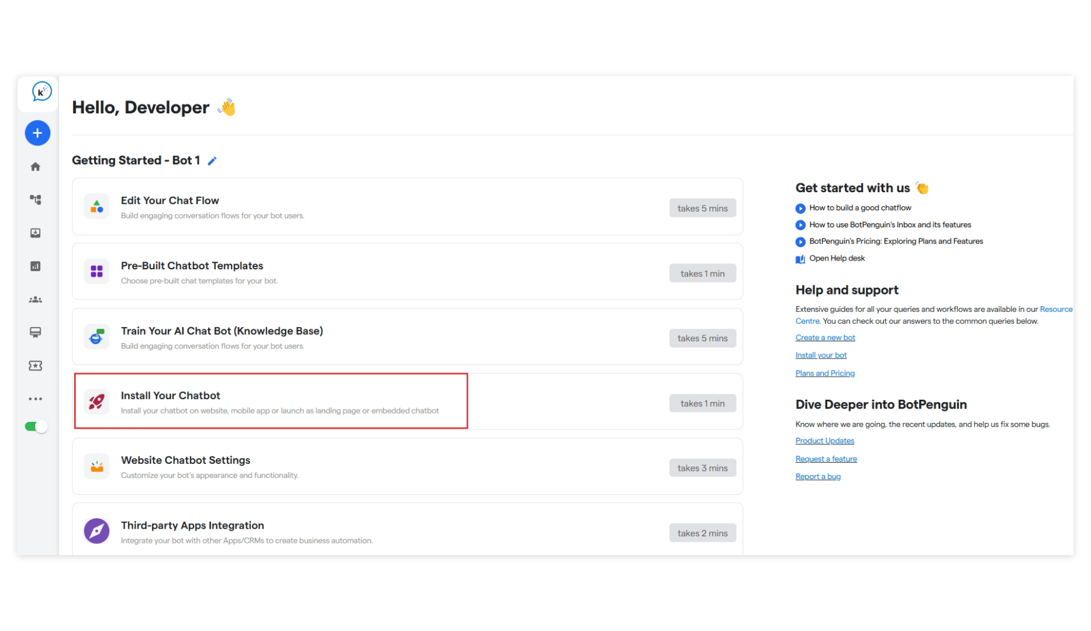Click the Pre-Built Chatbot Templates grid icon
Image resolution: width=1091 pixels, height=631 pixels.
pos(96,272)
